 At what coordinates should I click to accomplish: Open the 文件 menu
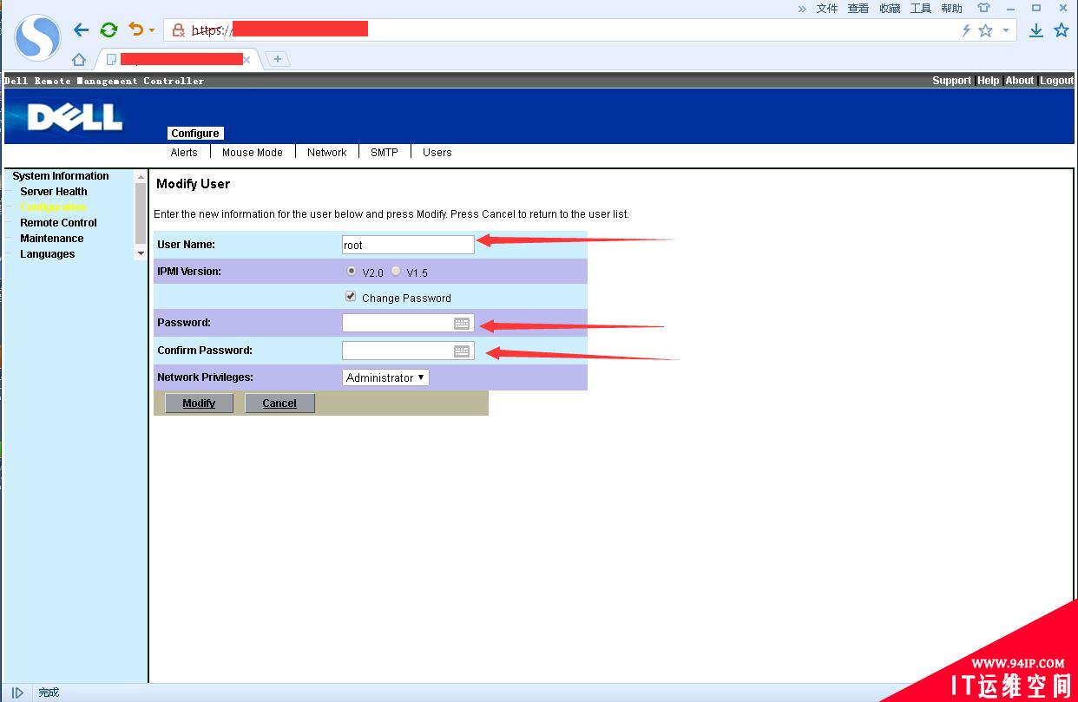(x=827, y=9)
